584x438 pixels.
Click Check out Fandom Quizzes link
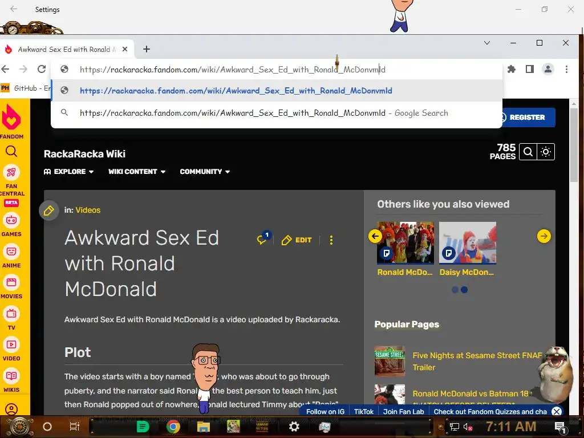tap(490, 412)
